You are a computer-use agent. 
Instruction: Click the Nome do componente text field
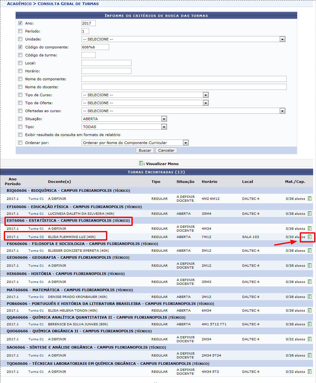pyautogui.click(x=184, y=79)
